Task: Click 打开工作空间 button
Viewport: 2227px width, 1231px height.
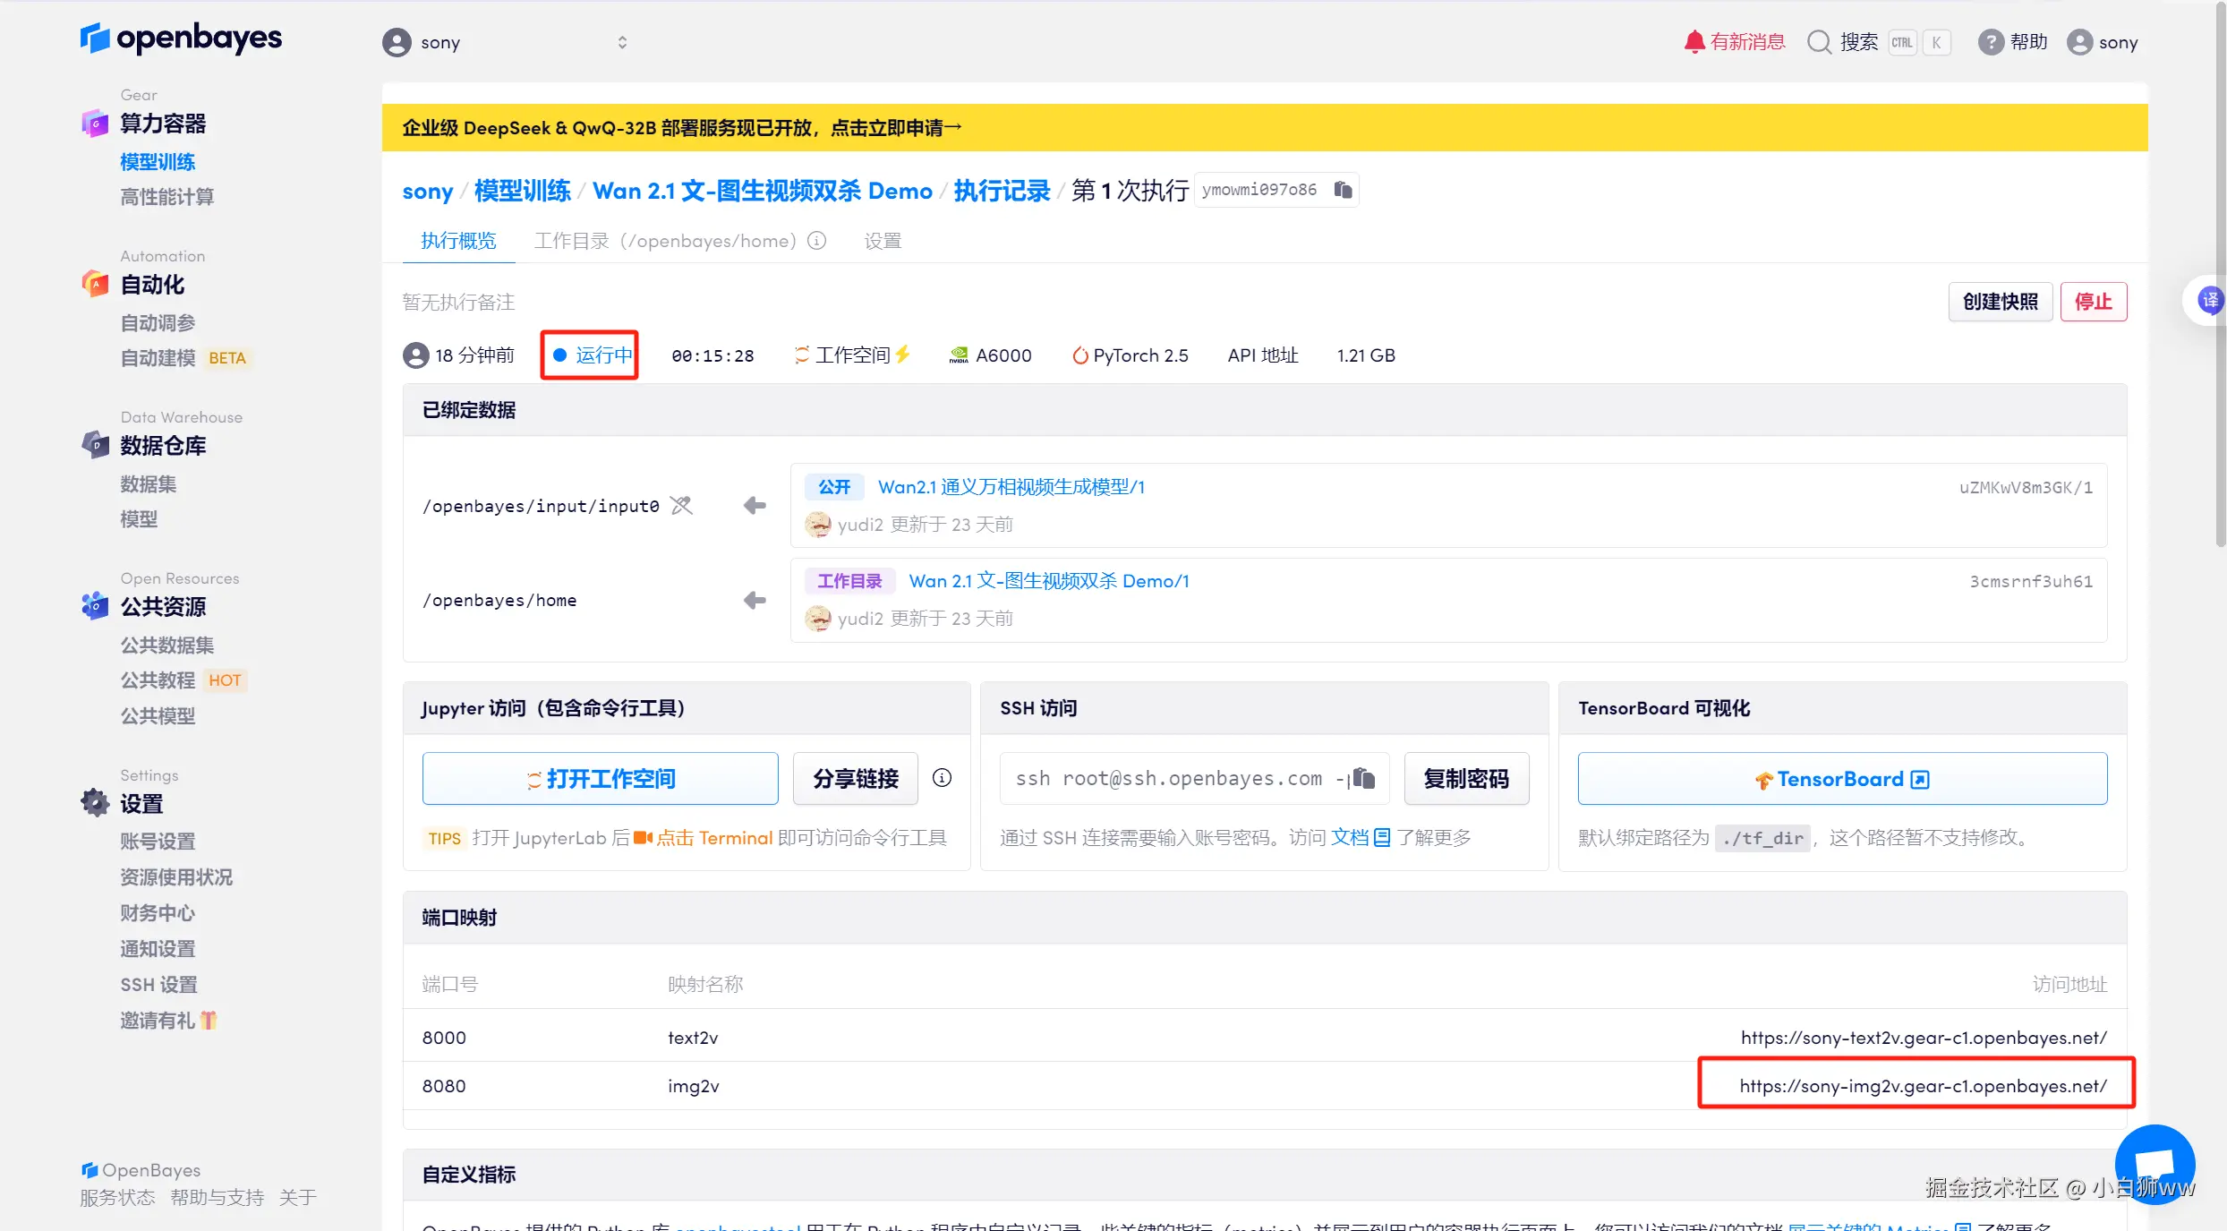Action: (x=601, y=778)
